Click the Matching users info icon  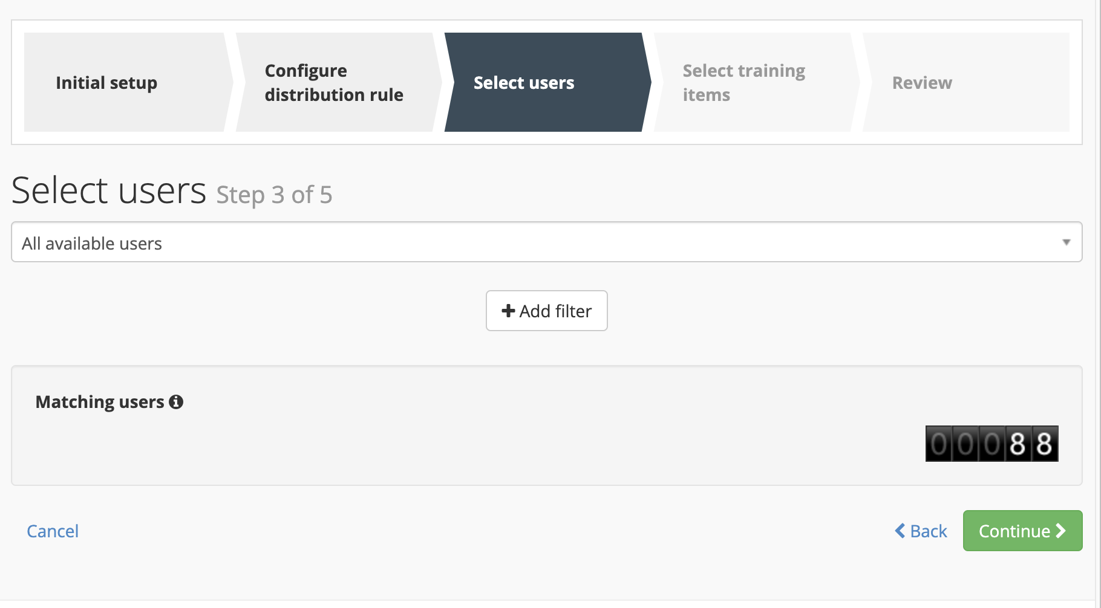click(x=176, y=402)
